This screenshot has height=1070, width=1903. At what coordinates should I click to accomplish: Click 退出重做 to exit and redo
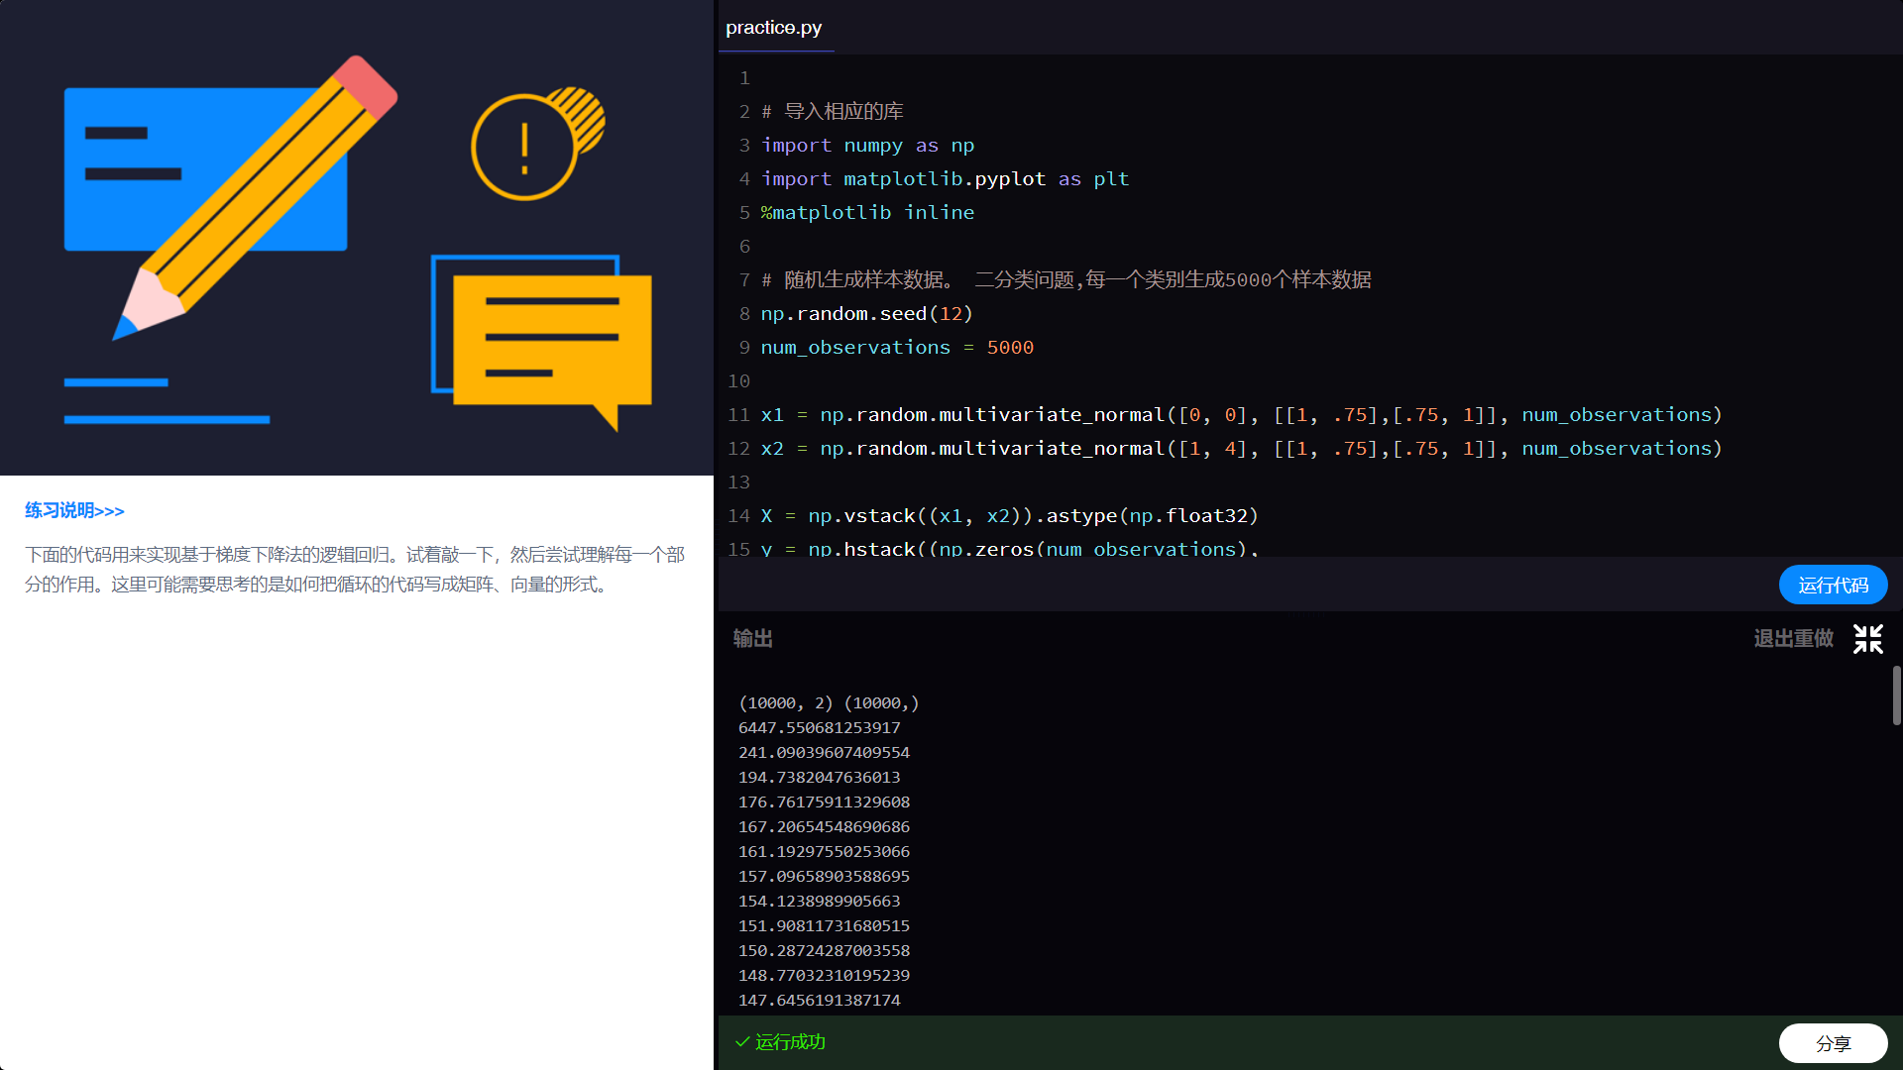point(1794,639)
